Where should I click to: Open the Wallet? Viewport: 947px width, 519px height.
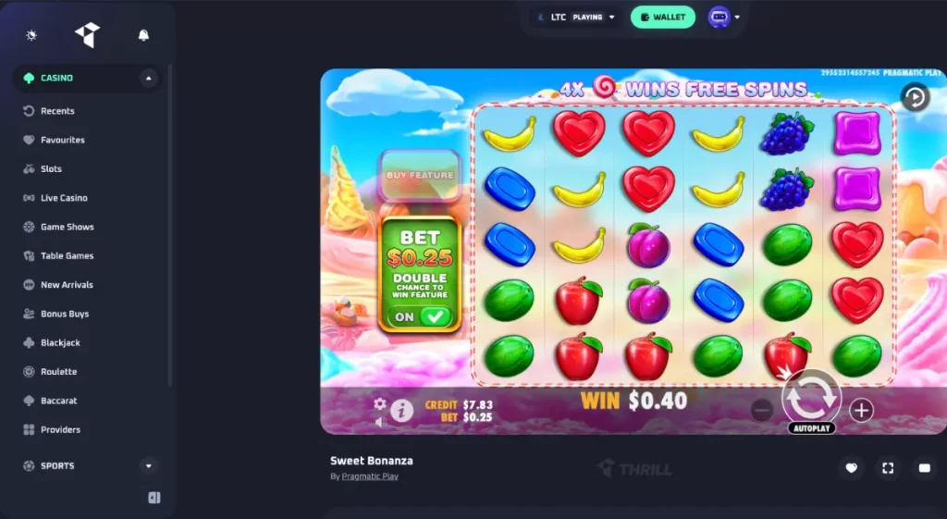tap(662, 17)
